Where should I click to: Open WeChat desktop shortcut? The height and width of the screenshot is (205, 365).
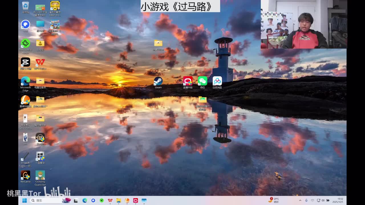(x=202, y=82)
